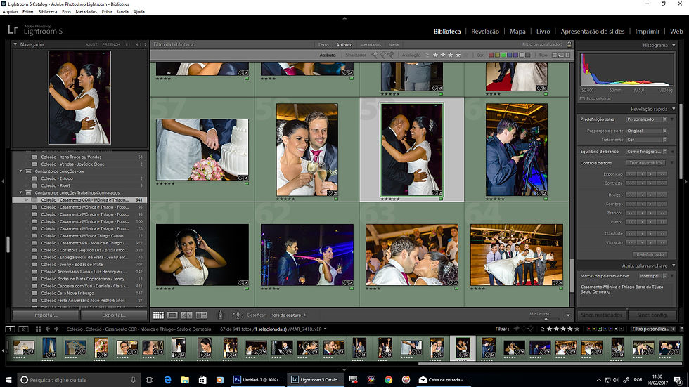Open the Imprimir module
The width and height of the screenshot is (689, 387).
(x=647, y=32)
